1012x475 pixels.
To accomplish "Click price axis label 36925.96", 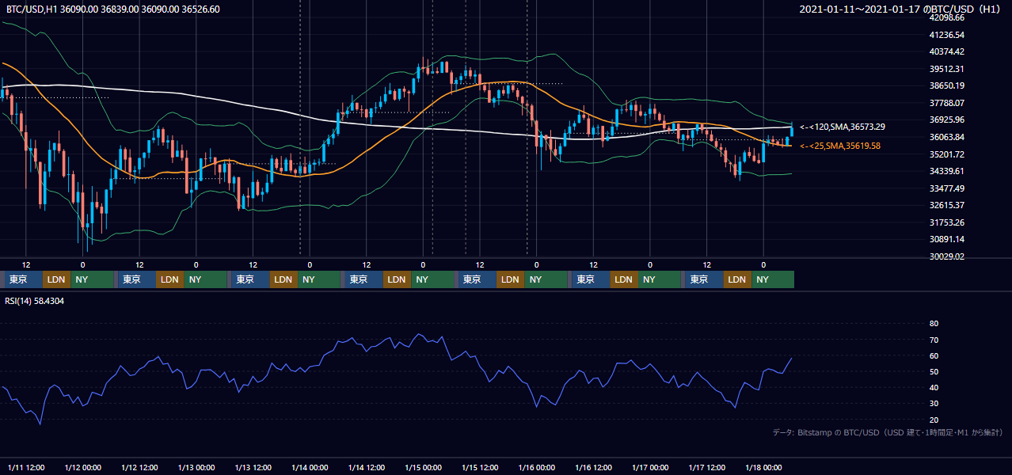I will pyautogui.click(x=946, y=120).
